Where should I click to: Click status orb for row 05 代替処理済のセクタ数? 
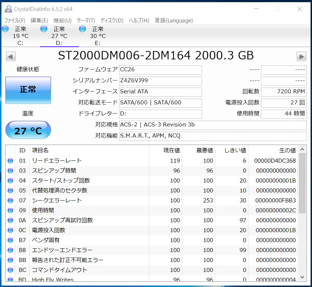pos(10,191)
